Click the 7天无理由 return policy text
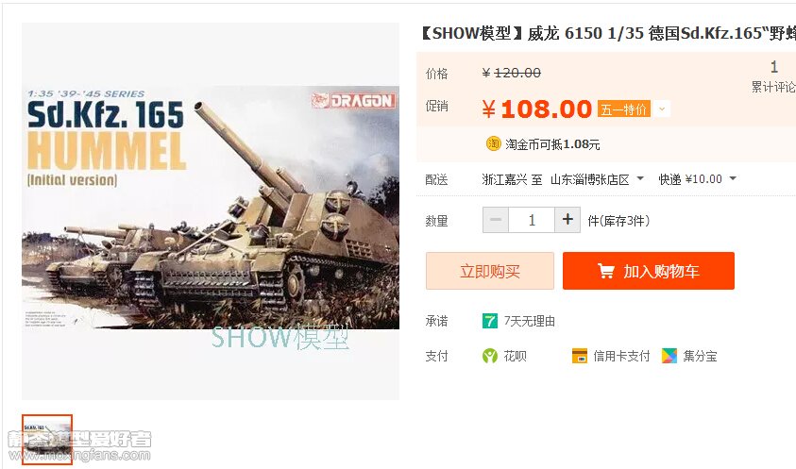796x469 pixels. pos(530,321)
